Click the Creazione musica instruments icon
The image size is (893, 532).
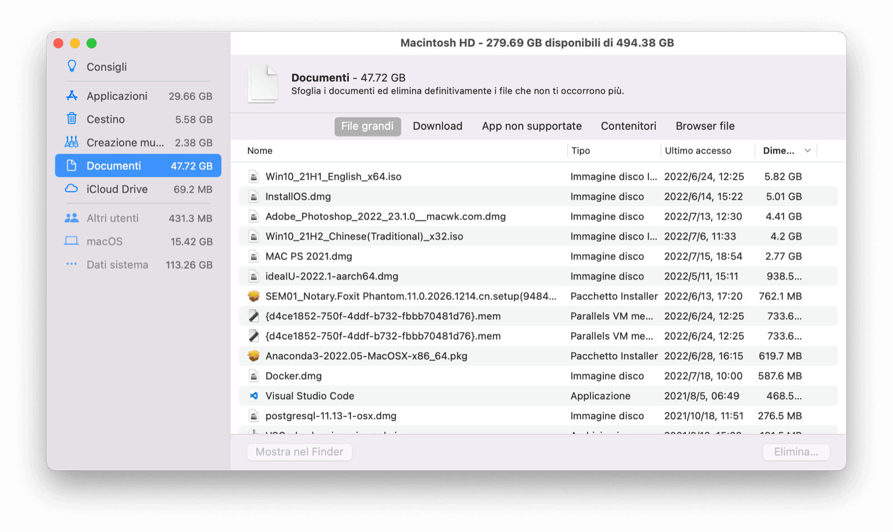[71, 142]
